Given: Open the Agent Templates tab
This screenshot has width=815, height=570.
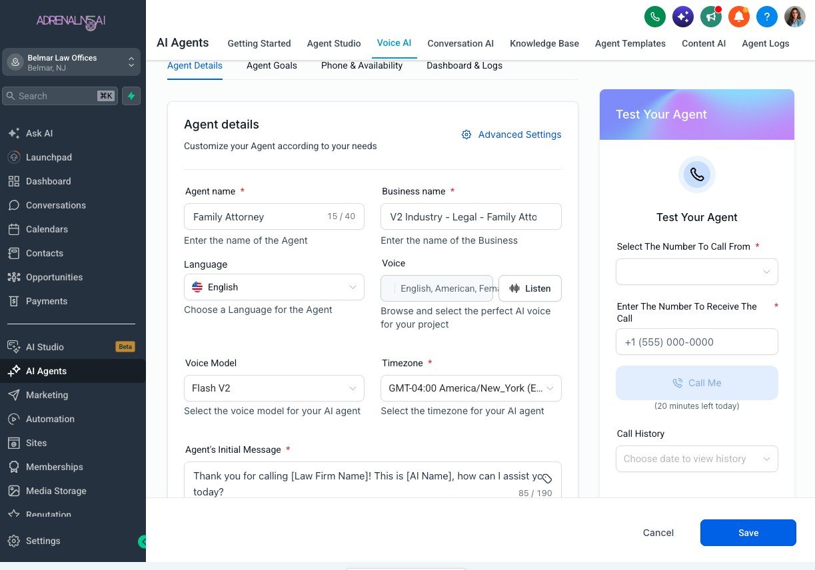Looking at the screenshot, I should pos(630,43).
